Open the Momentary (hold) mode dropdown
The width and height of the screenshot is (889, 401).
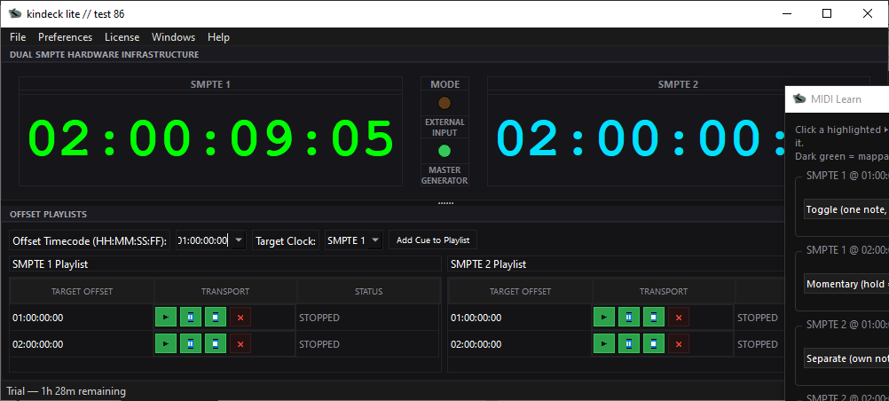coord(846,284)
